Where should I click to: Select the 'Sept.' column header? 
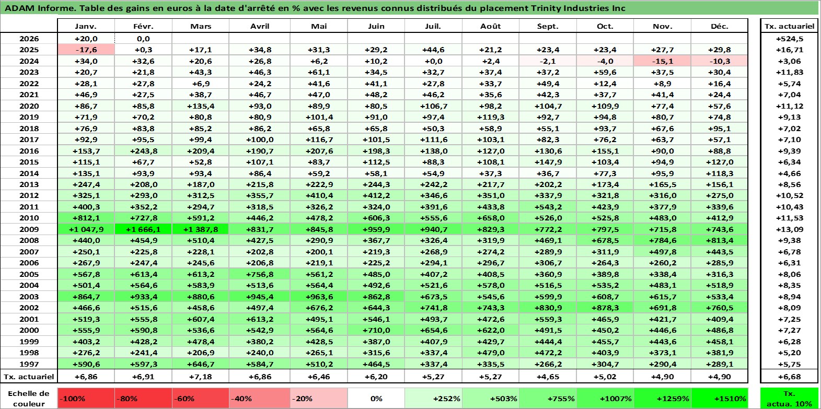[x=548, y=26]
